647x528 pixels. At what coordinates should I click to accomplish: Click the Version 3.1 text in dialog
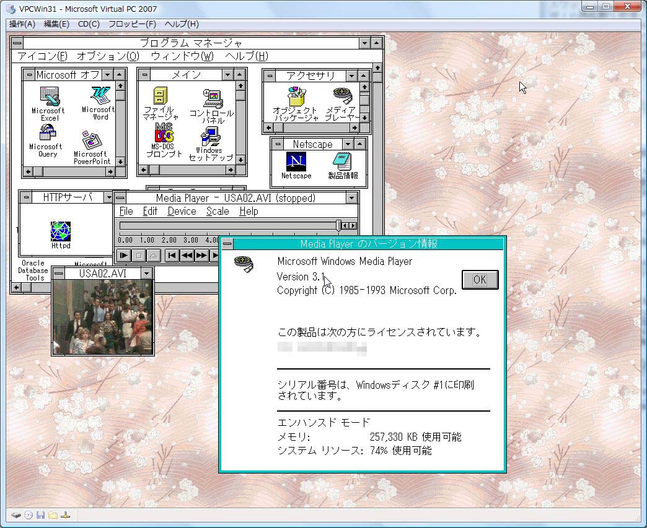[x=301, y=277]
